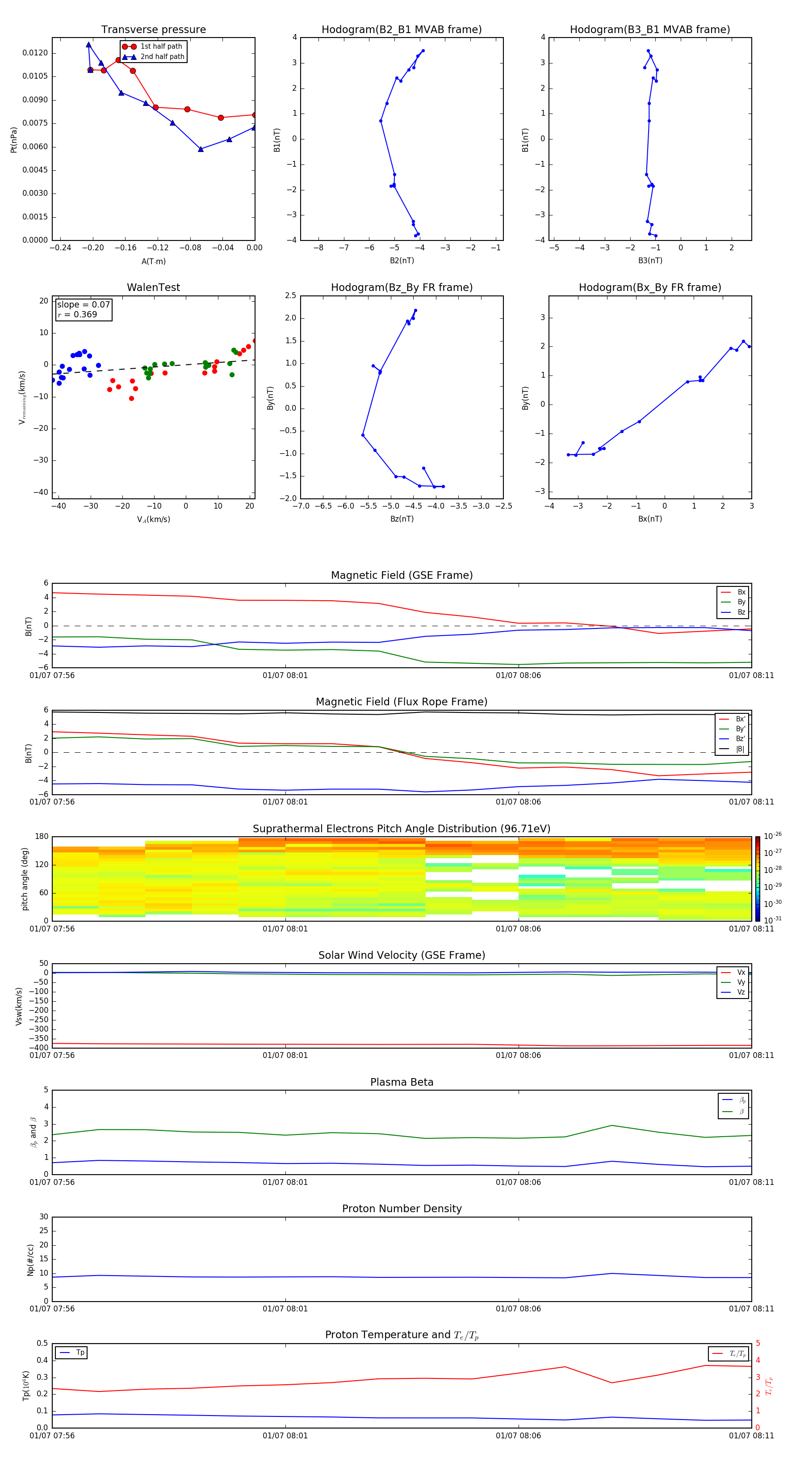Select the 'Proton Temperature and Te/Tp' title
804x1475 pixels.
[402, 1335]
